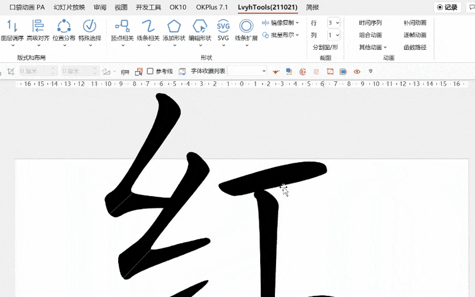
Task: Open 顶点相关 vertex tools
Action: point(122,26)
